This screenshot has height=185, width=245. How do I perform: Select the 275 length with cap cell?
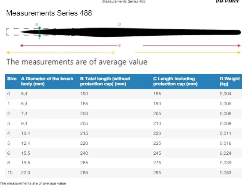coord(157,163)
